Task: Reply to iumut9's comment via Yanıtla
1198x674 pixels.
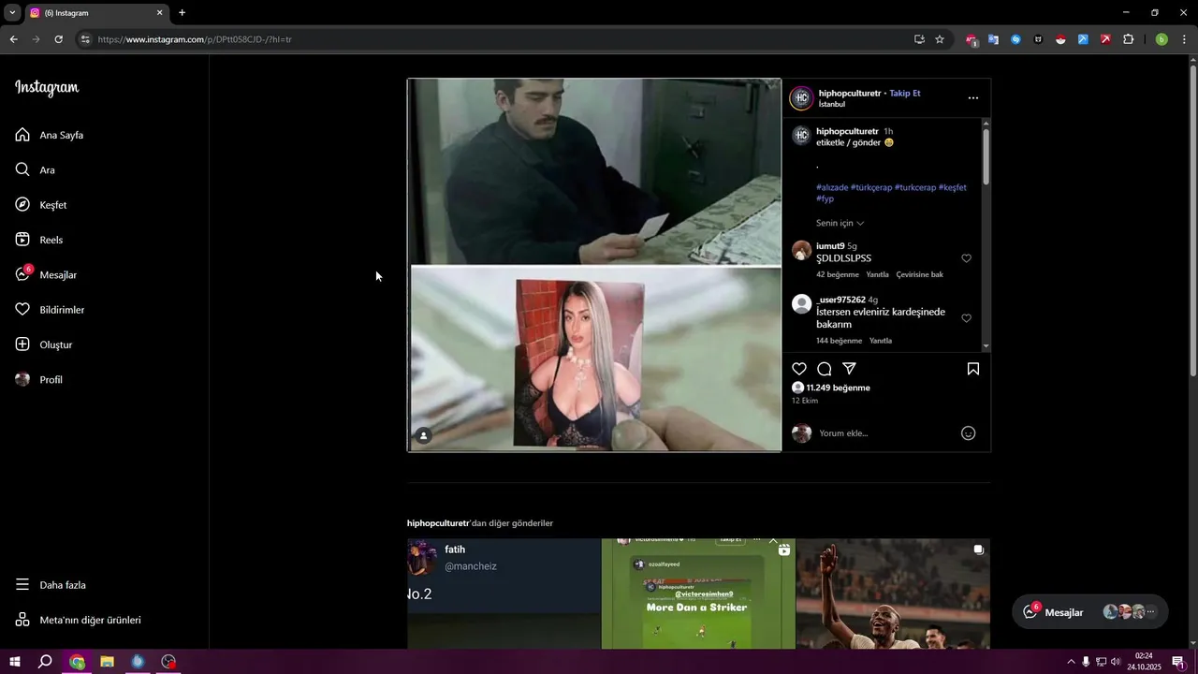Action: pyautogui.click(x=877, y=274)
